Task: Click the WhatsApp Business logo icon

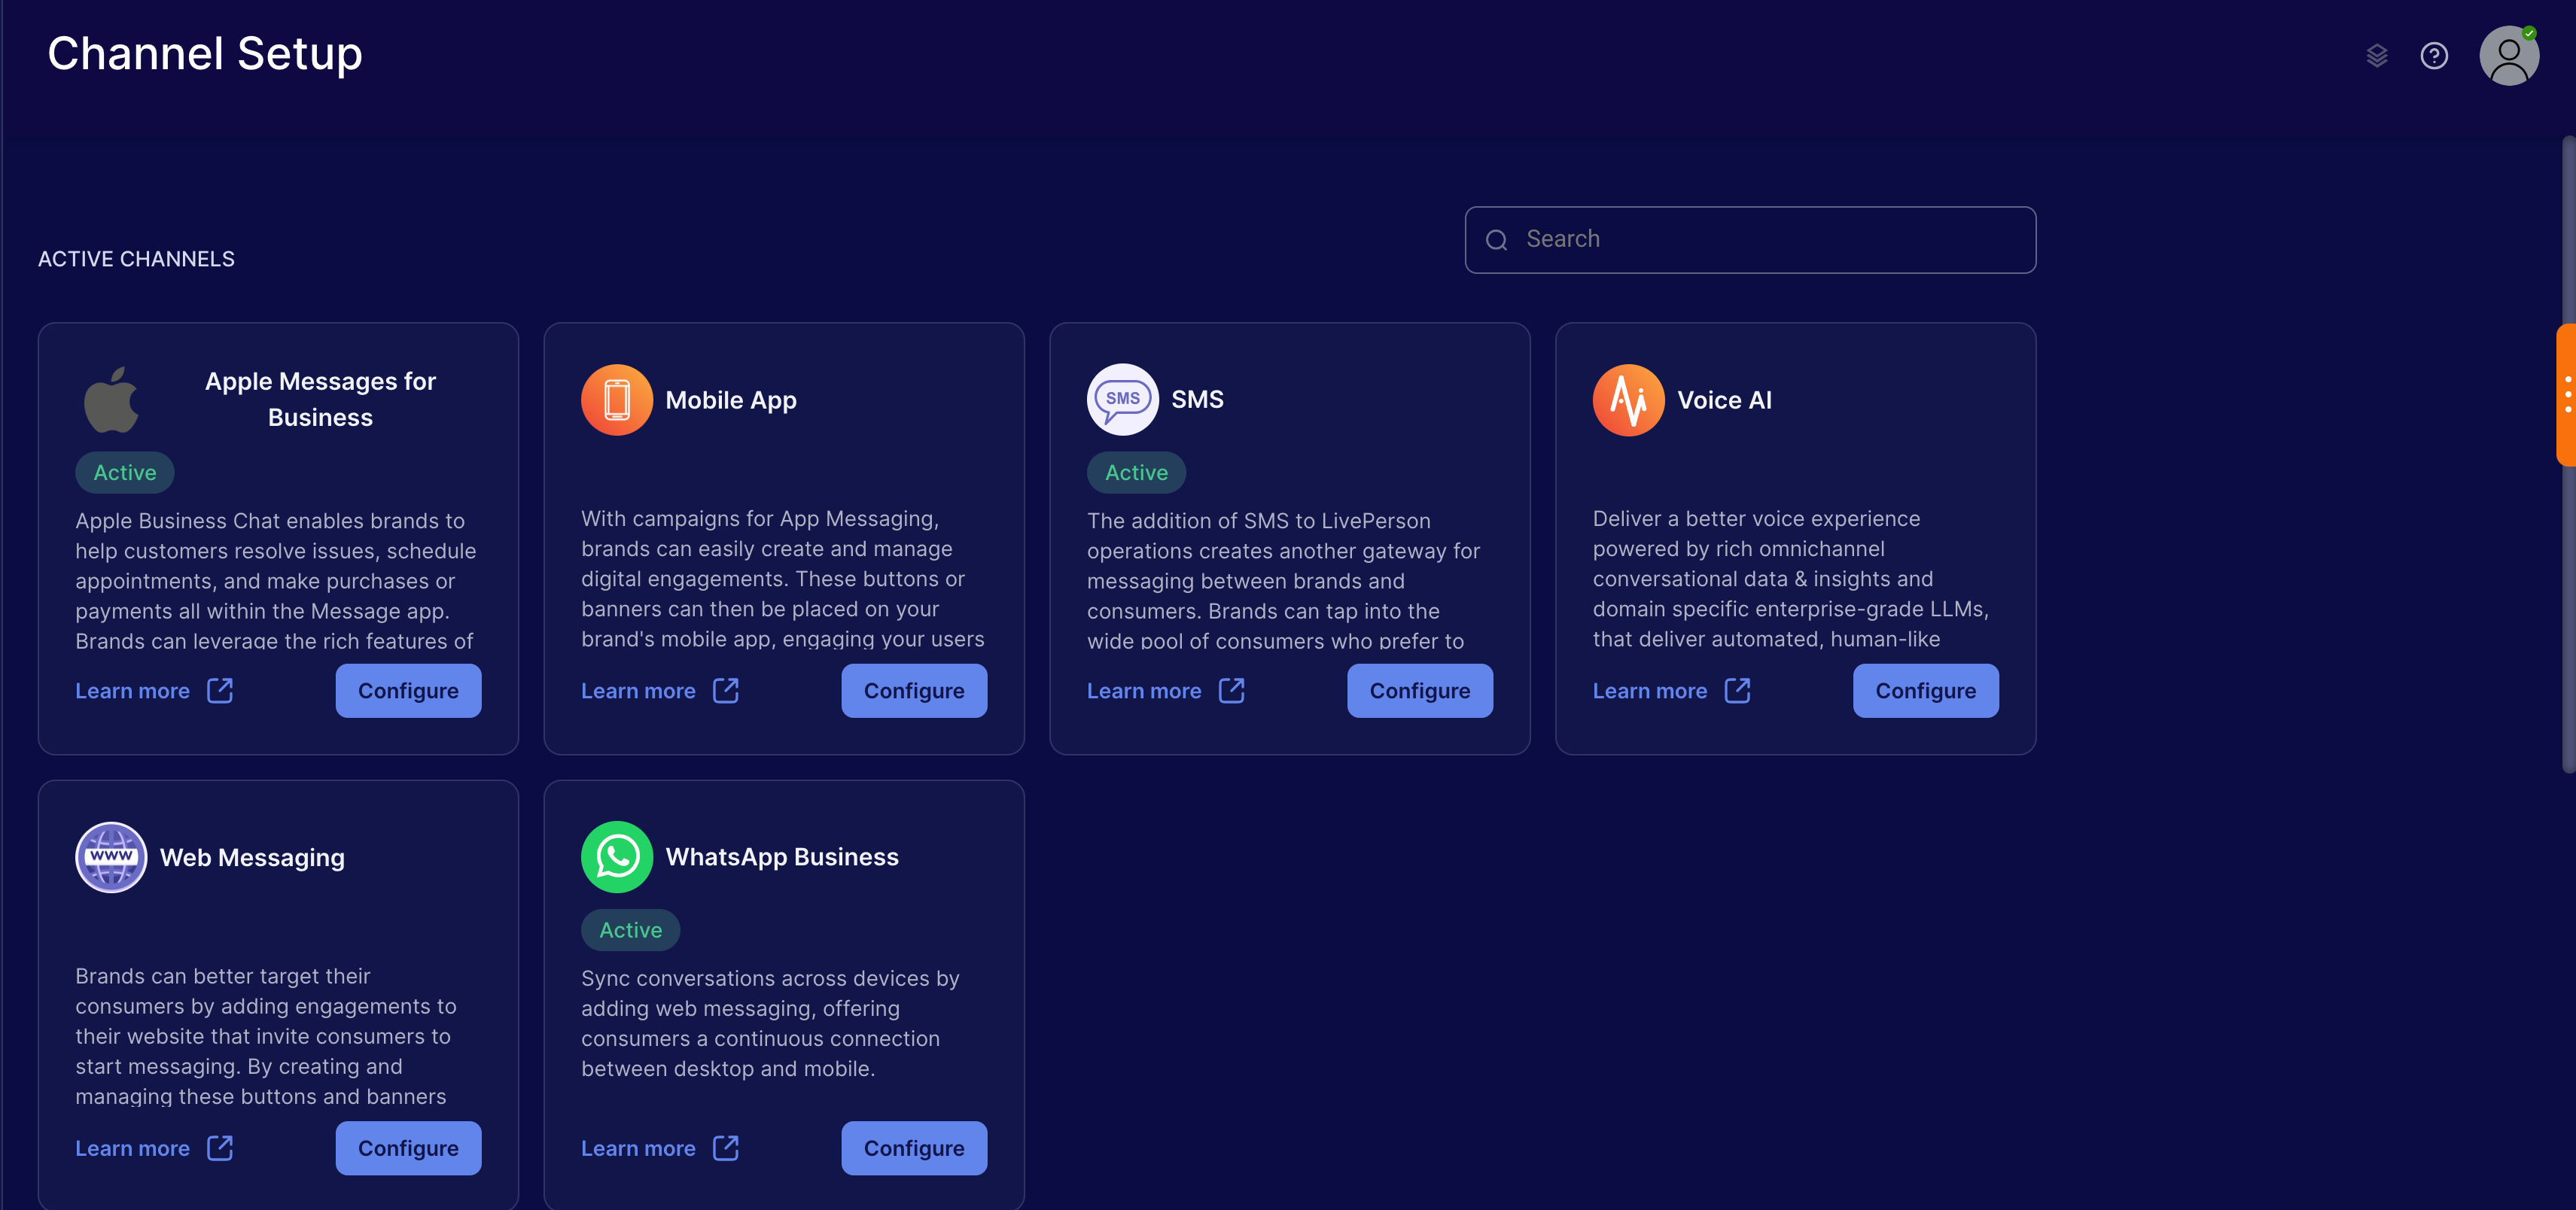Action: [617, 857]
